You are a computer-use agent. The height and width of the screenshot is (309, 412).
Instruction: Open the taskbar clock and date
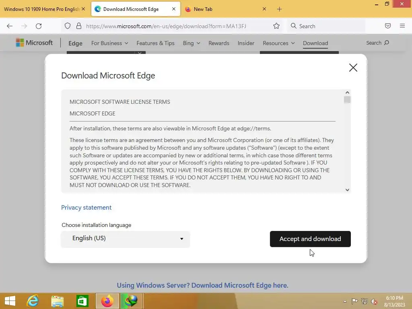coord(394,301)
